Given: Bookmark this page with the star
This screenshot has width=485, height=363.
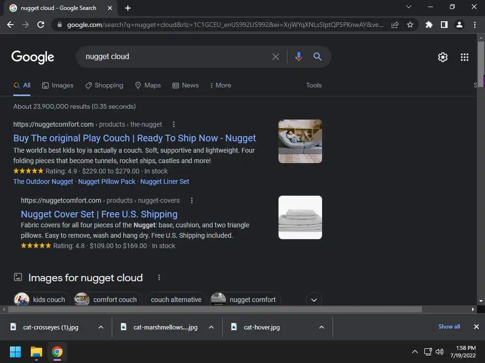Looking at the screenshot, I should [410, 25].
